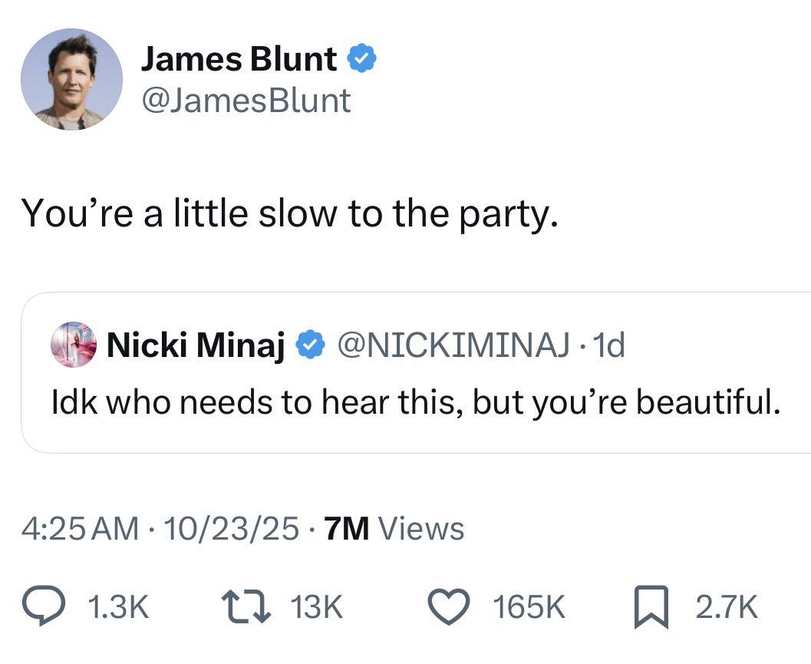
Task: Click the tweet text "You're a little slow to the party."
Action: pos(287,213)
